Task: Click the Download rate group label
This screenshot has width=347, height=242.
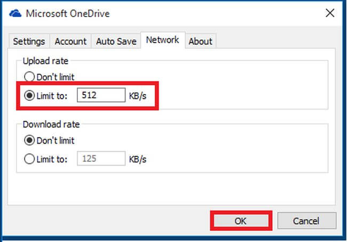Action: tap(51, 124)
